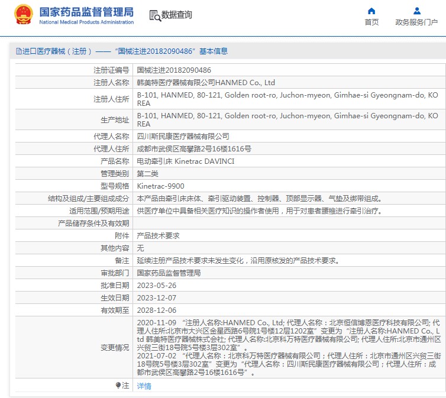
Task: Click the 管理类别 row label
Action: click(115, 174)
